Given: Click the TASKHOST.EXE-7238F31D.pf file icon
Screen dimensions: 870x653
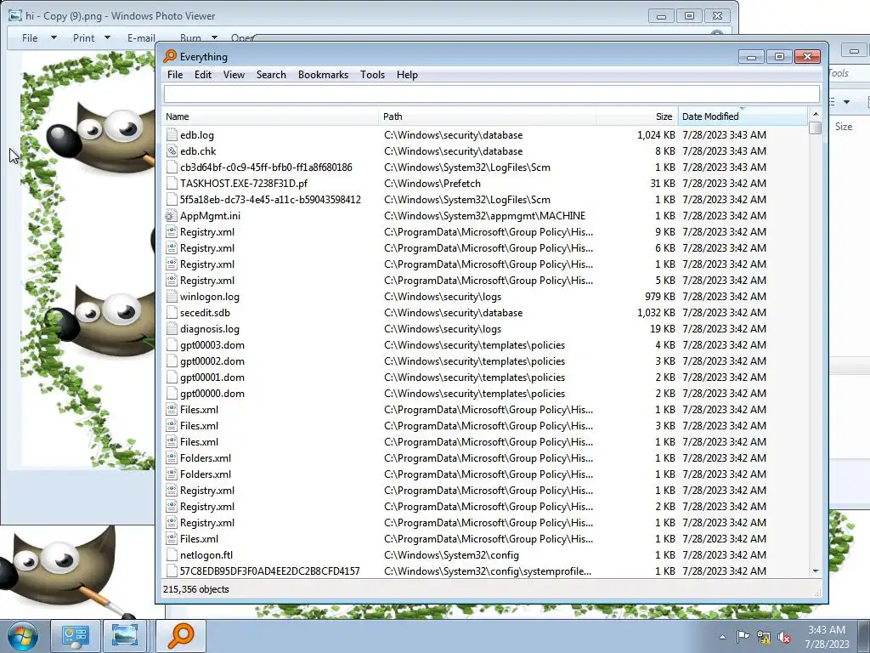Looking at the screenshot, I should (172, 184).
